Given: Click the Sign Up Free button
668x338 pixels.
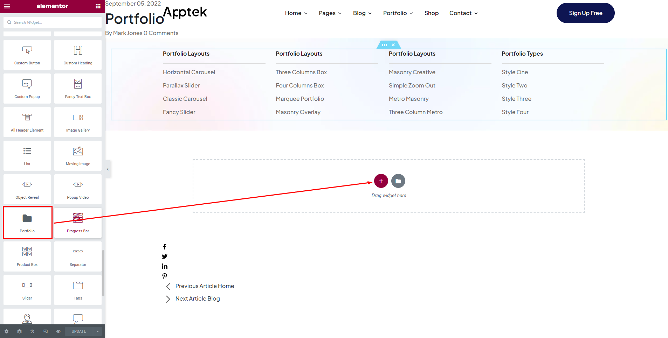Looking at the screenshot, I should (585, 13).
